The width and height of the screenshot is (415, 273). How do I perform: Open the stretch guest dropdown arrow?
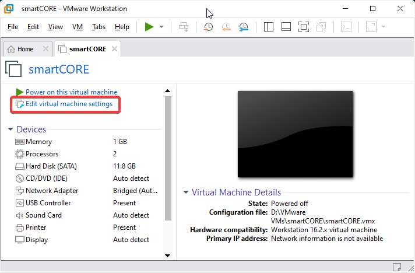pos(384,27)
